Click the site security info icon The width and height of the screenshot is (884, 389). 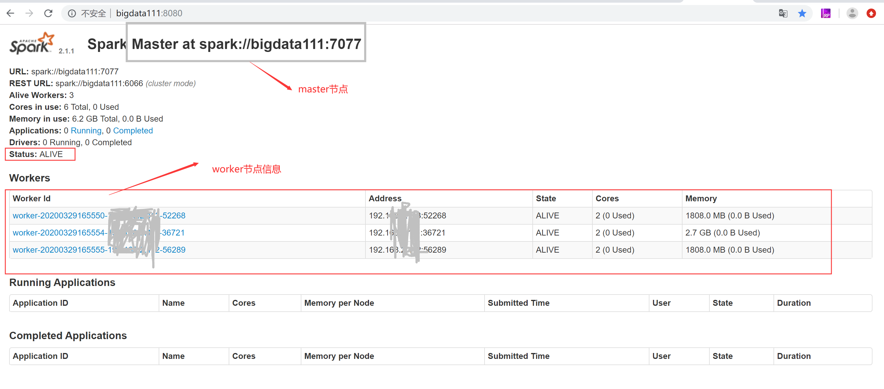(x=72, y=13)
